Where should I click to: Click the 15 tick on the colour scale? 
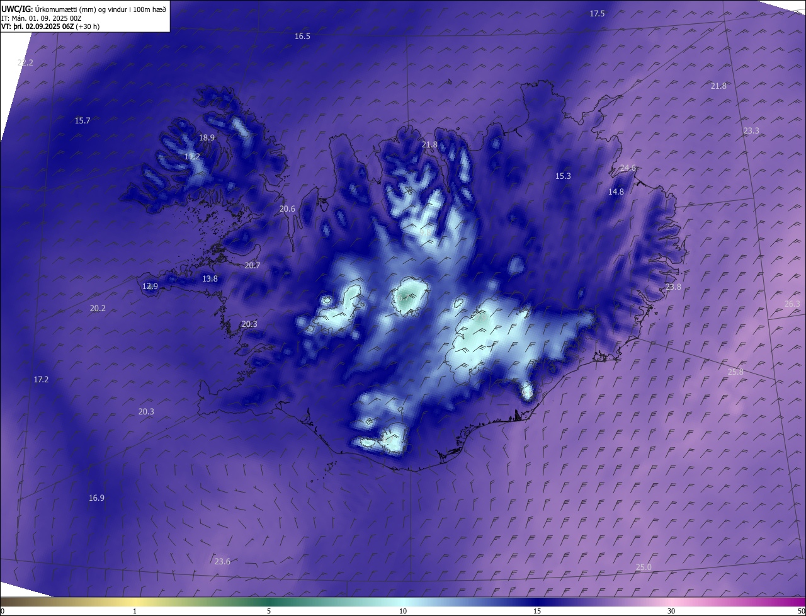pos(537,612)
